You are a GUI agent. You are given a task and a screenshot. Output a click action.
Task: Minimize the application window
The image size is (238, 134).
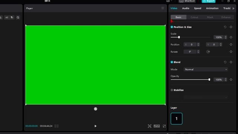pos(222,1)
